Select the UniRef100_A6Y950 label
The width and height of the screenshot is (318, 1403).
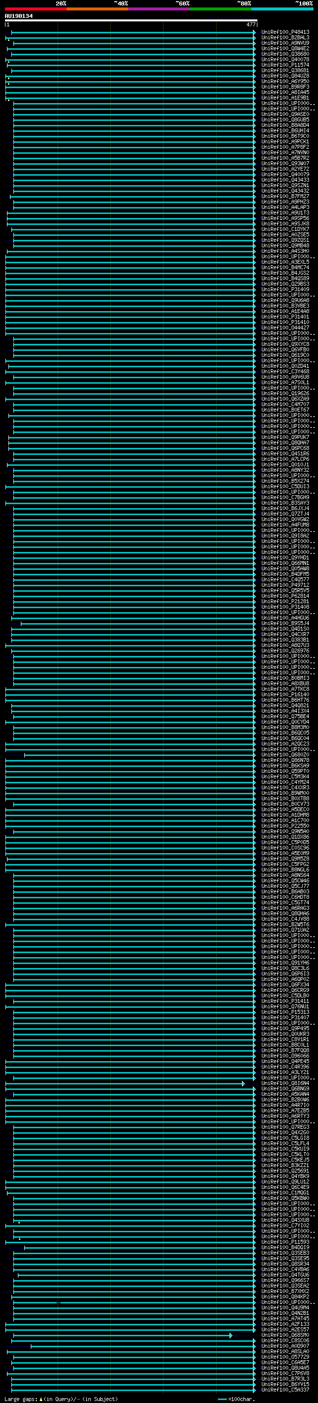click(x=285, y=81)
